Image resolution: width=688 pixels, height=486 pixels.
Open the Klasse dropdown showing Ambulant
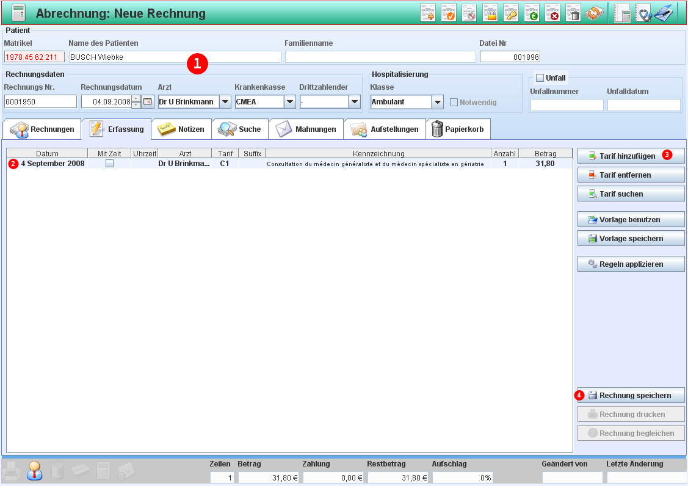tap(437, 102)
